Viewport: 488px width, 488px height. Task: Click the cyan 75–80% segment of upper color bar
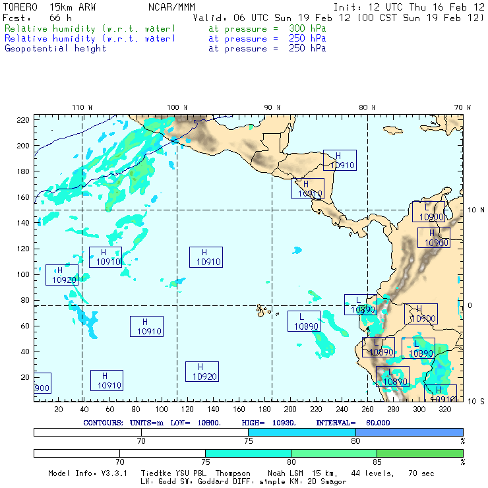point(302,432)
